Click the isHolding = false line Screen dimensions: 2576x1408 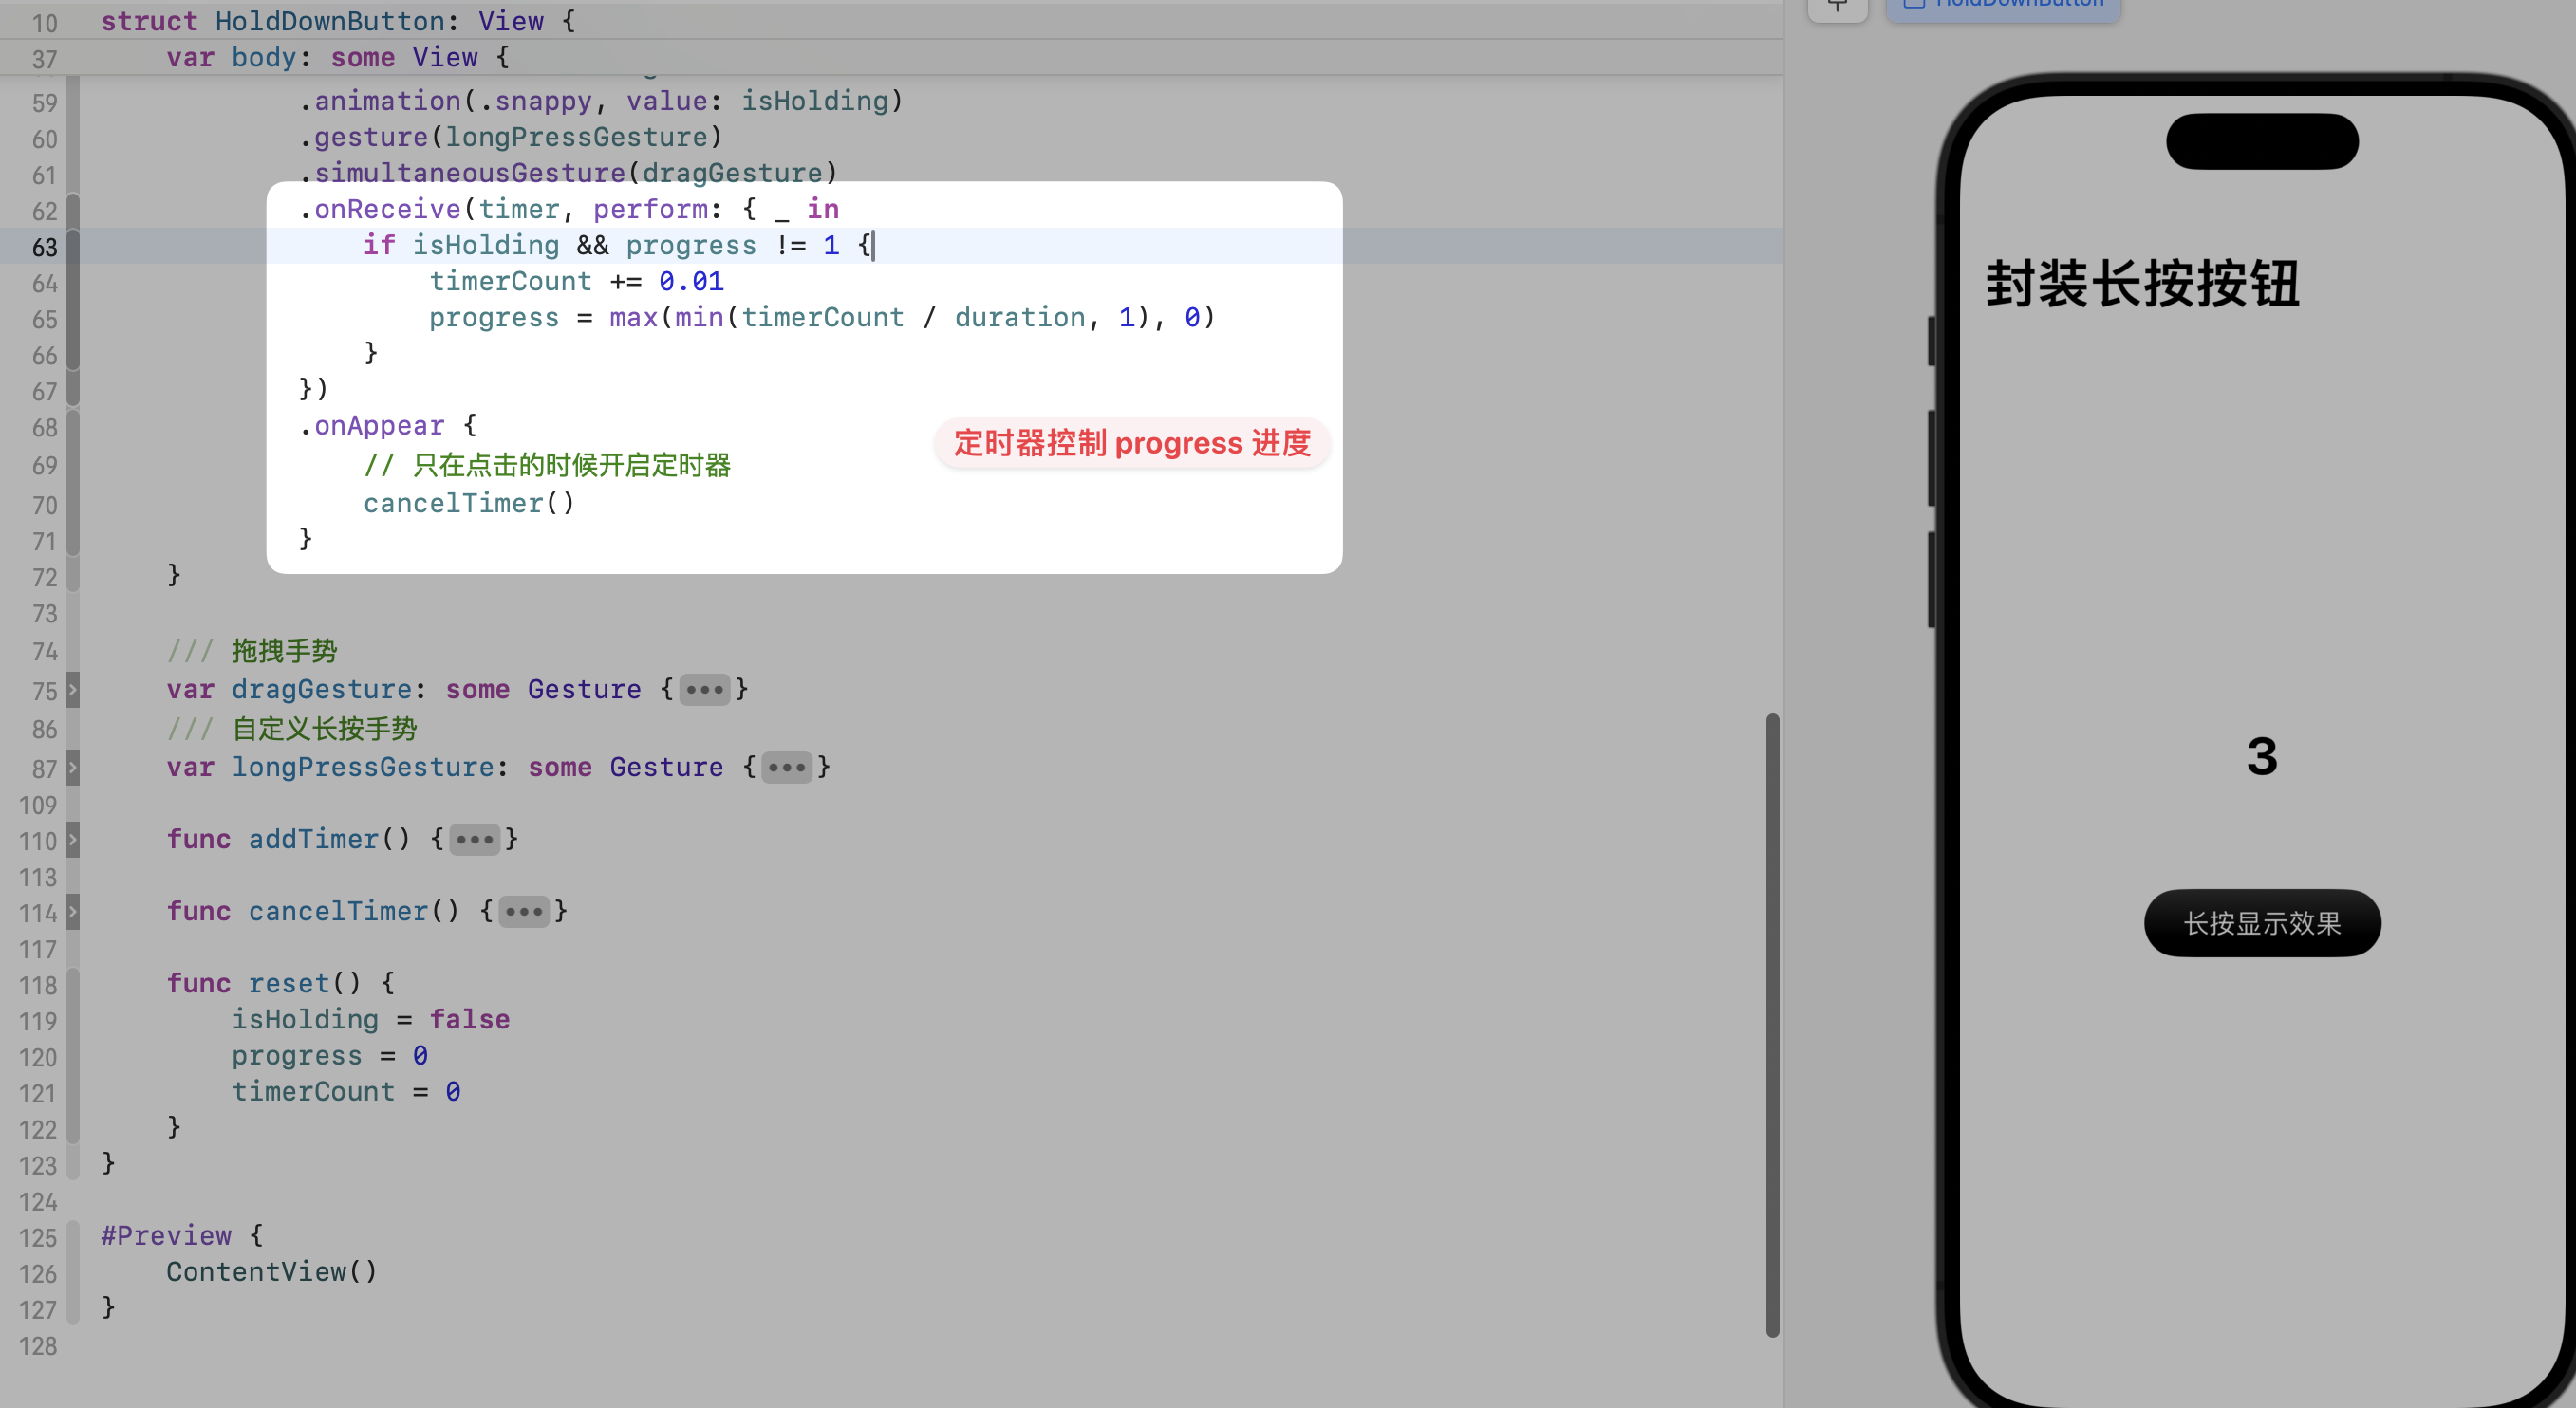(371, 1019)
